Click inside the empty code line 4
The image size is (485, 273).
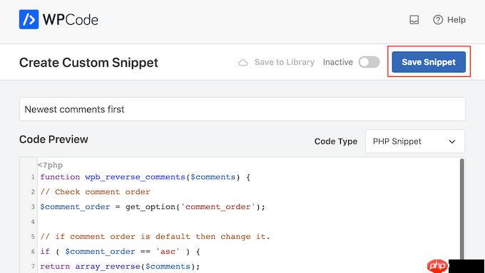[247, 222]
